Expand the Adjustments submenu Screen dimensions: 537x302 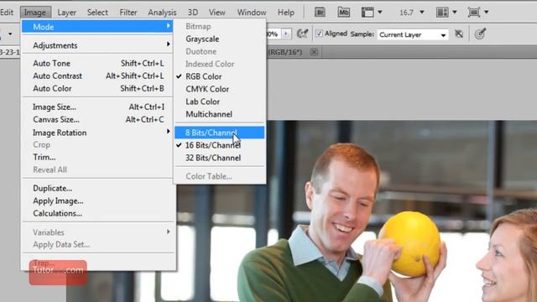tap(98, 45)
